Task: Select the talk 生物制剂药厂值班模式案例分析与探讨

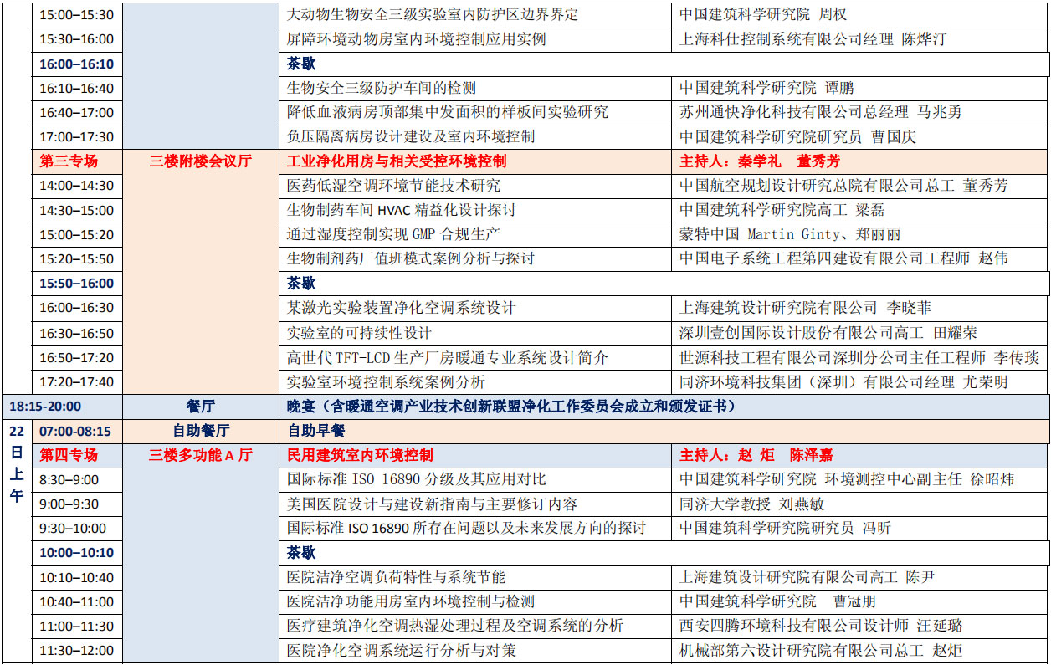Action: coord(411,258)
